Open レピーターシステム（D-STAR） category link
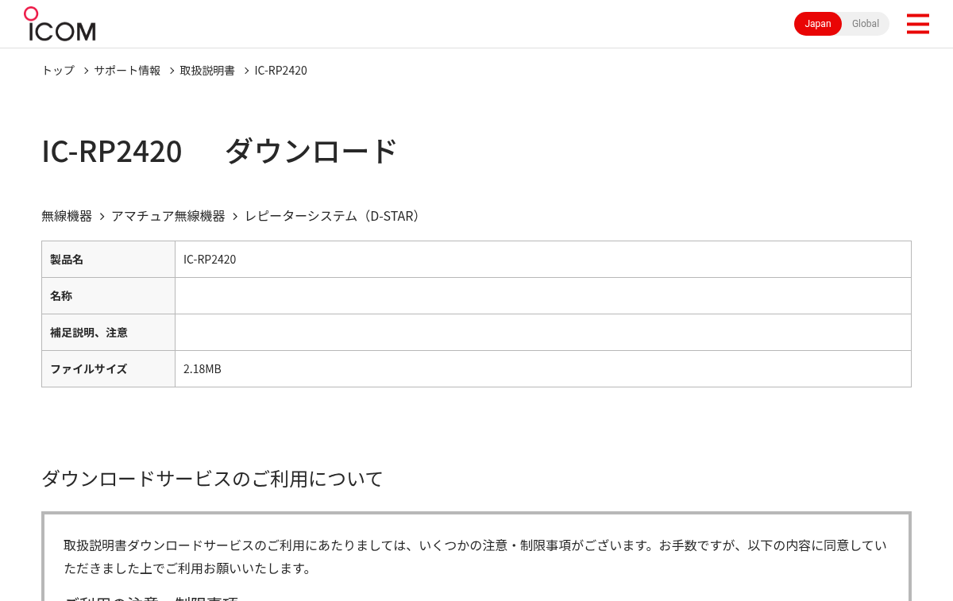The height and width of the screenshot is (601, 953). click(334, 216)
